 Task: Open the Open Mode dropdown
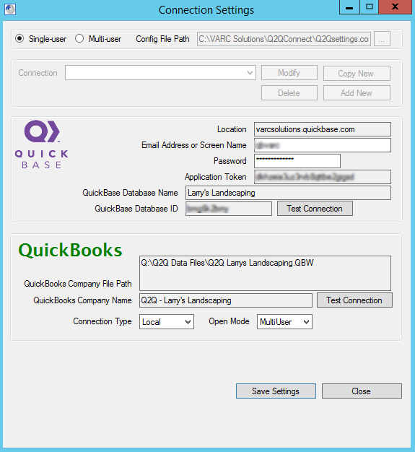click(284, 322)
